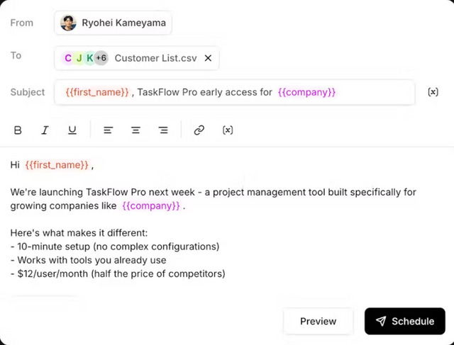Add variable to subject with {x} icon
Screen dimensions: 454x345
pyautogui.click(x=433, y=92)
